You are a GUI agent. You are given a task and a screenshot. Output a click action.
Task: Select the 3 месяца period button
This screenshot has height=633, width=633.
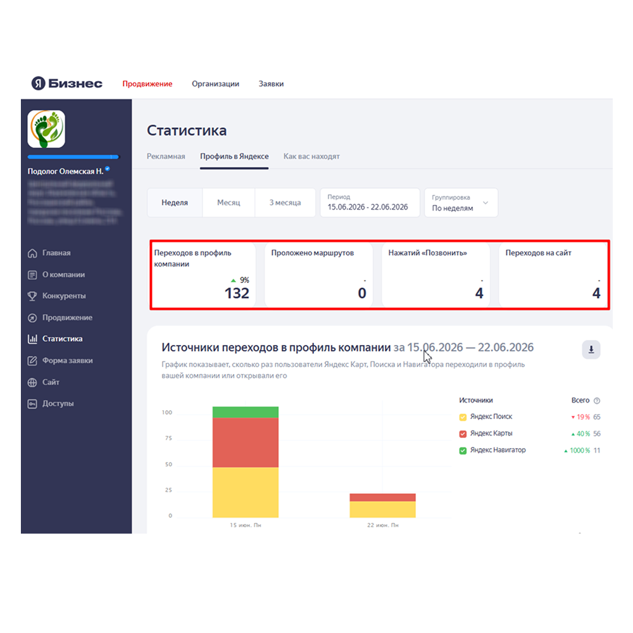click(x=285, y=203)
